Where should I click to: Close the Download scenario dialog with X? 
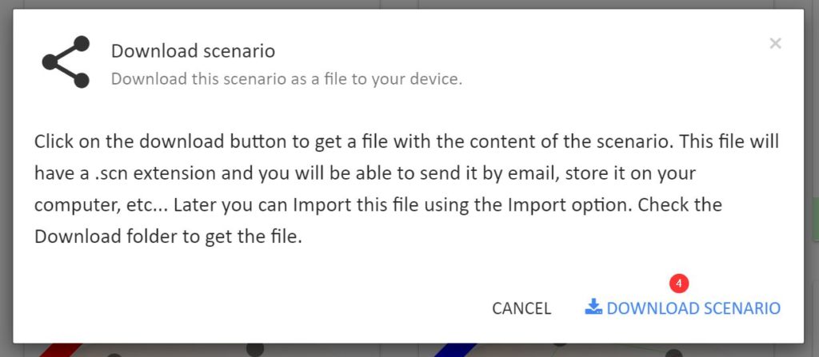point(775,44)
